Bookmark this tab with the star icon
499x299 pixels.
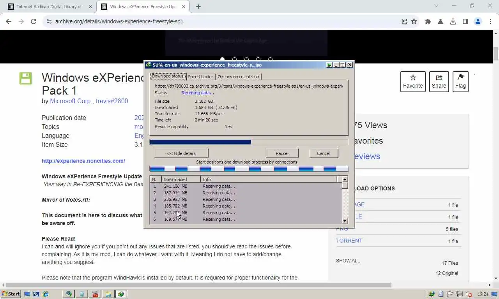coord(414,21)
